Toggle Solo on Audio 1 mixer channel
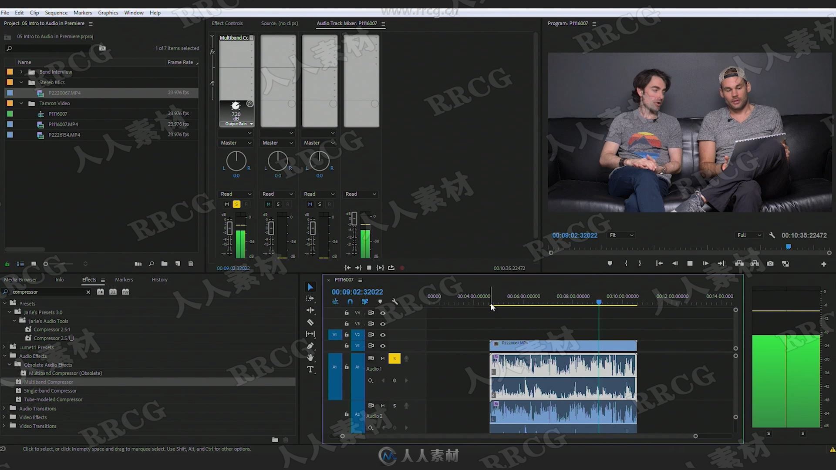Viewport: 836px width, 470px height. click(236, 204)
